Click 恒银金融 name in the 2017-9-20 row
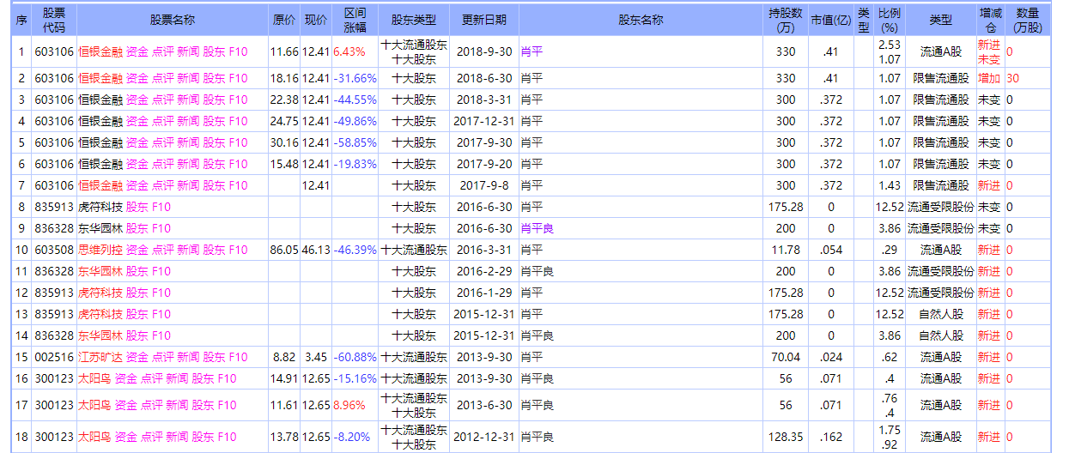Image resolution: width=1069 pixels, height=453 pixels. click(100, 164)
